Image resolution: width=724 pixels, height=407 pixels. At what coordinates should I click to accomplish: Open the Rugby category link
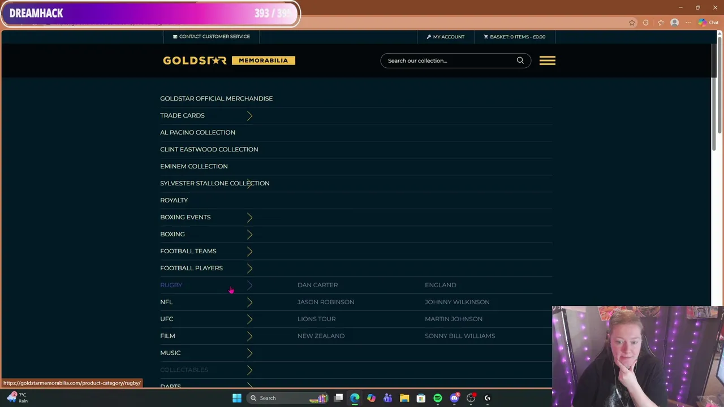[171, 285]
